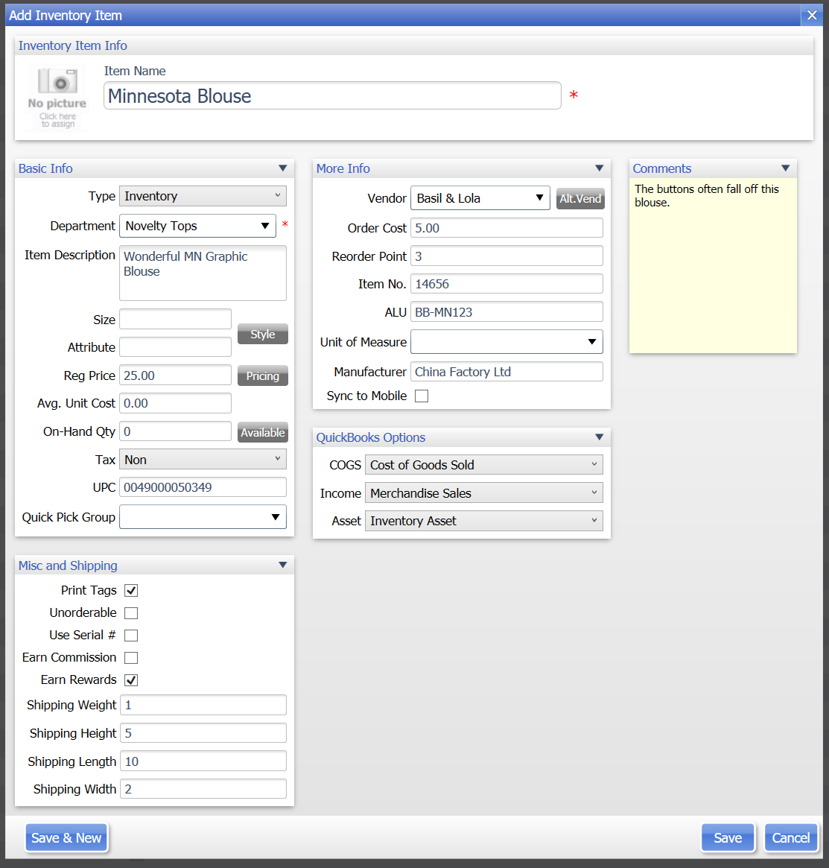
Task: Uncheck the Print Tags checkbox
Action: click(131, 591)
